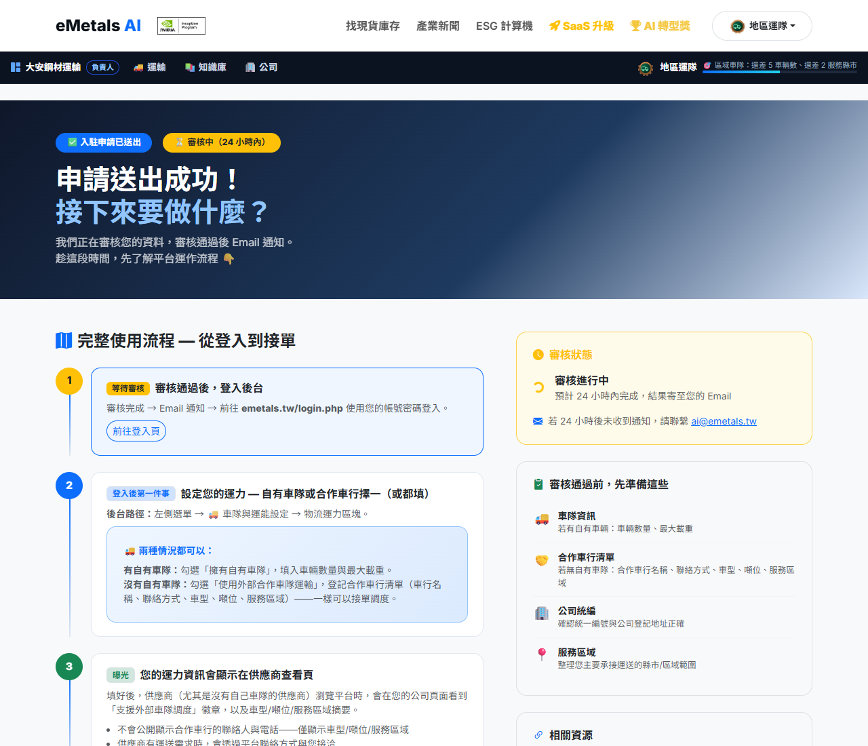Open AI 轉型獎 trophy link
Image resolution: width=868 pixels, height=746 pixels.
tap(660, 26)
